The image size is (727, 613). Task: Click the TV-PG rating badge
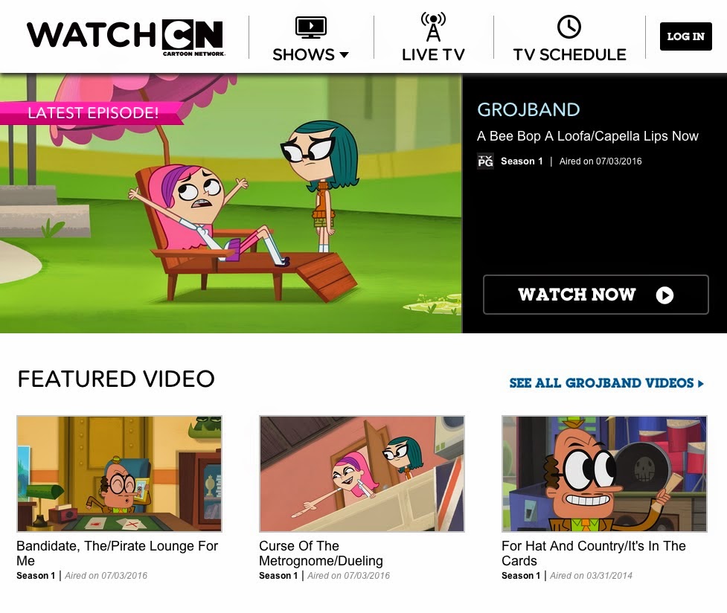click(x=485, y=161)
